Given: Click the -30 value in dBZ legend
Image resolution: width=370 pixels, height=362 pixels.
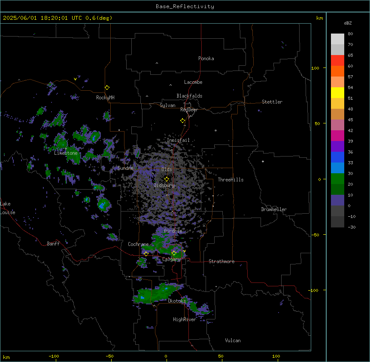Looking at the screenshot, I should click(352, 227).
